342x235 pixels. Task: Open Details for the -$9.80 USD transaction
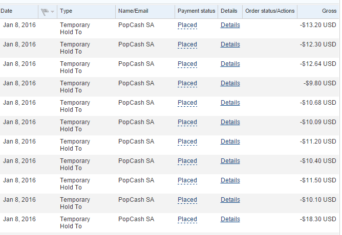[230, 83]
